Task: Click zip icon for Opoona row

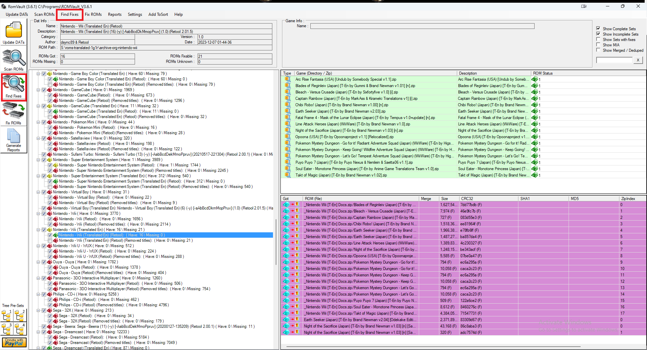Action: [287, 137]
